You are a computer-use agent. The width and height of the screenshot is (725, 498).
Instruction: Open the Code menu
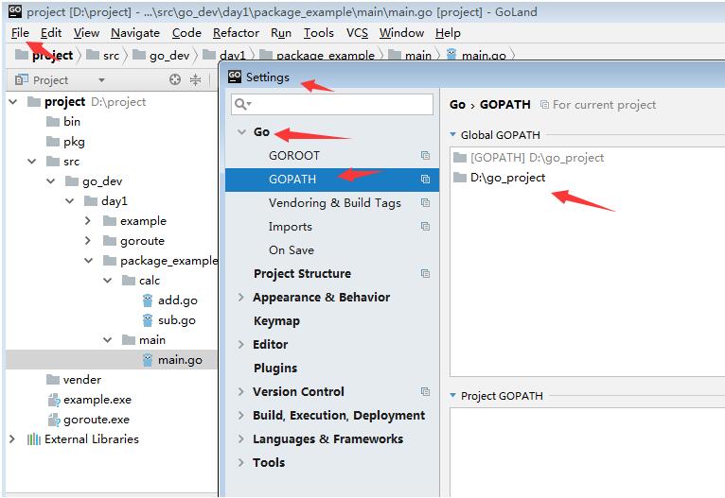[x=186, y=33]
